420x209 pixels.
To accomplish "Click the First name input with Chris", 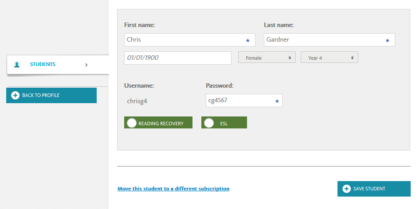I will tap(190, 40).
